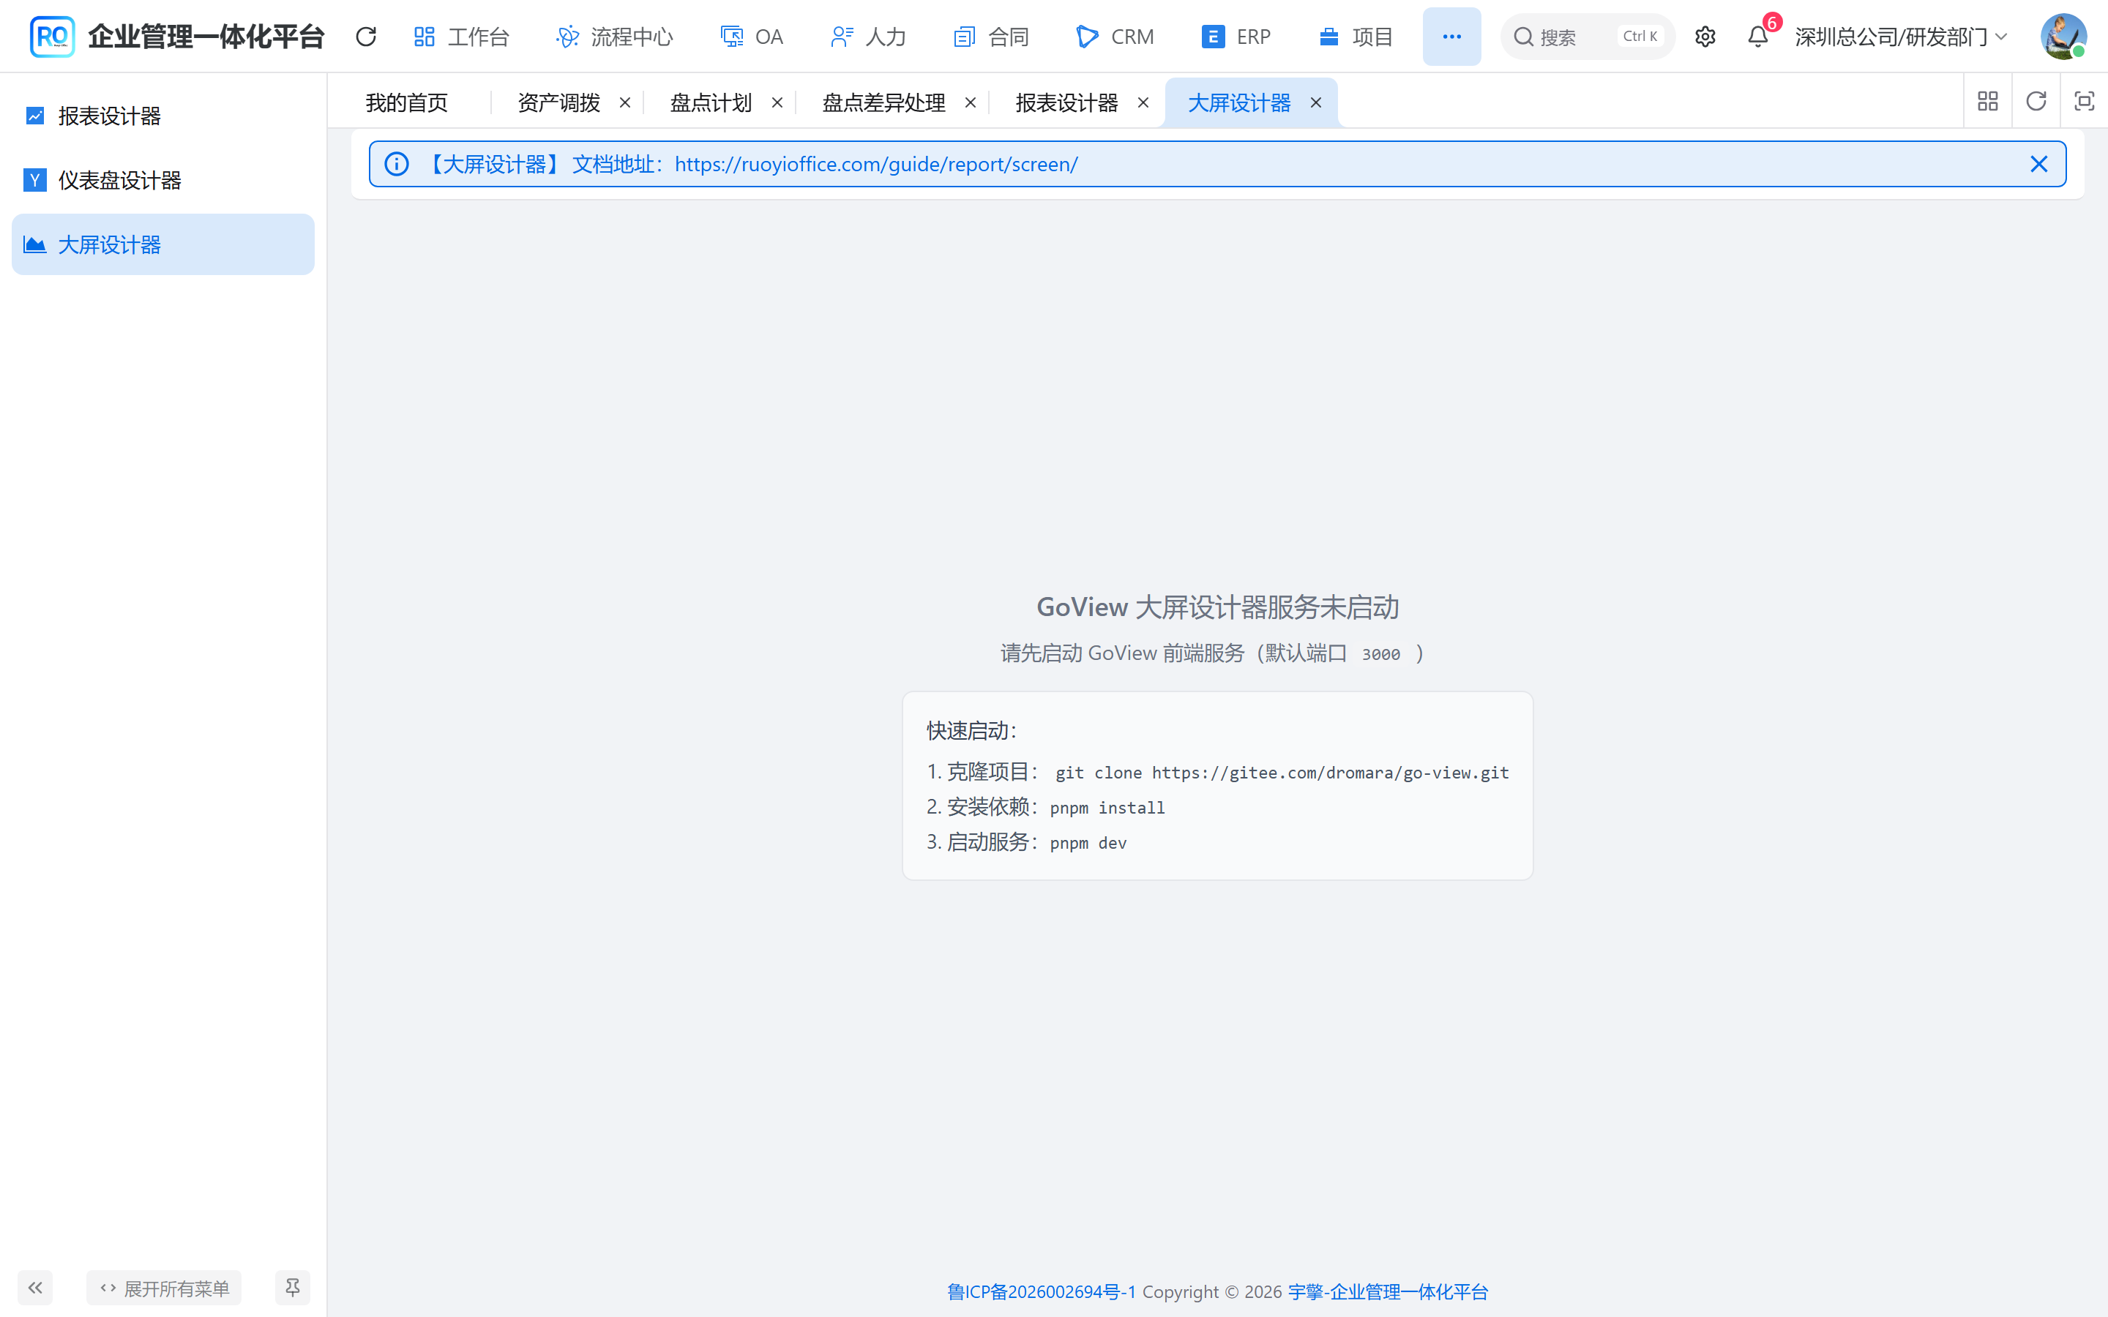Go to the OA module
The image size is (2108, 1317).
[752, 37]
